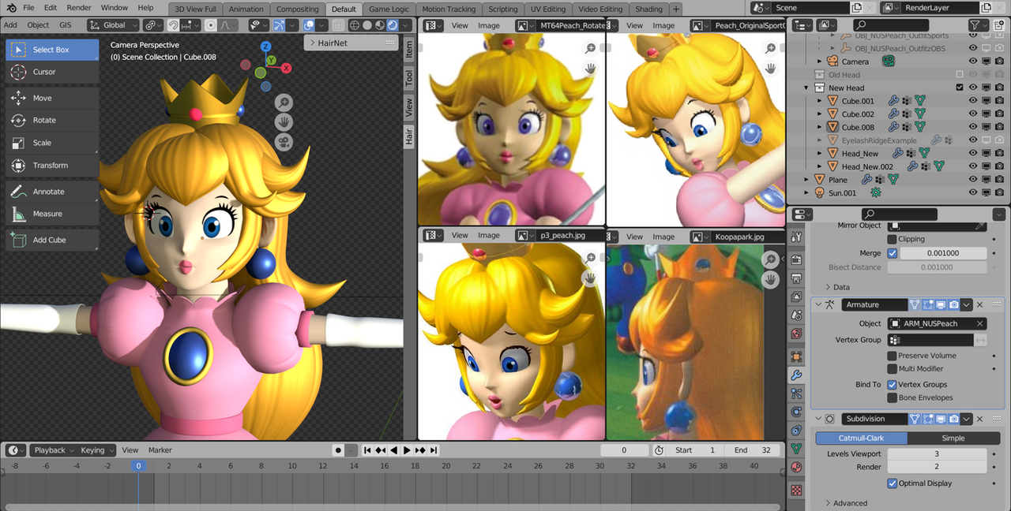This screenshot has height=511, width=1011.
Task: Expand the Cube.001 tree row
Action: coord(820,101)
